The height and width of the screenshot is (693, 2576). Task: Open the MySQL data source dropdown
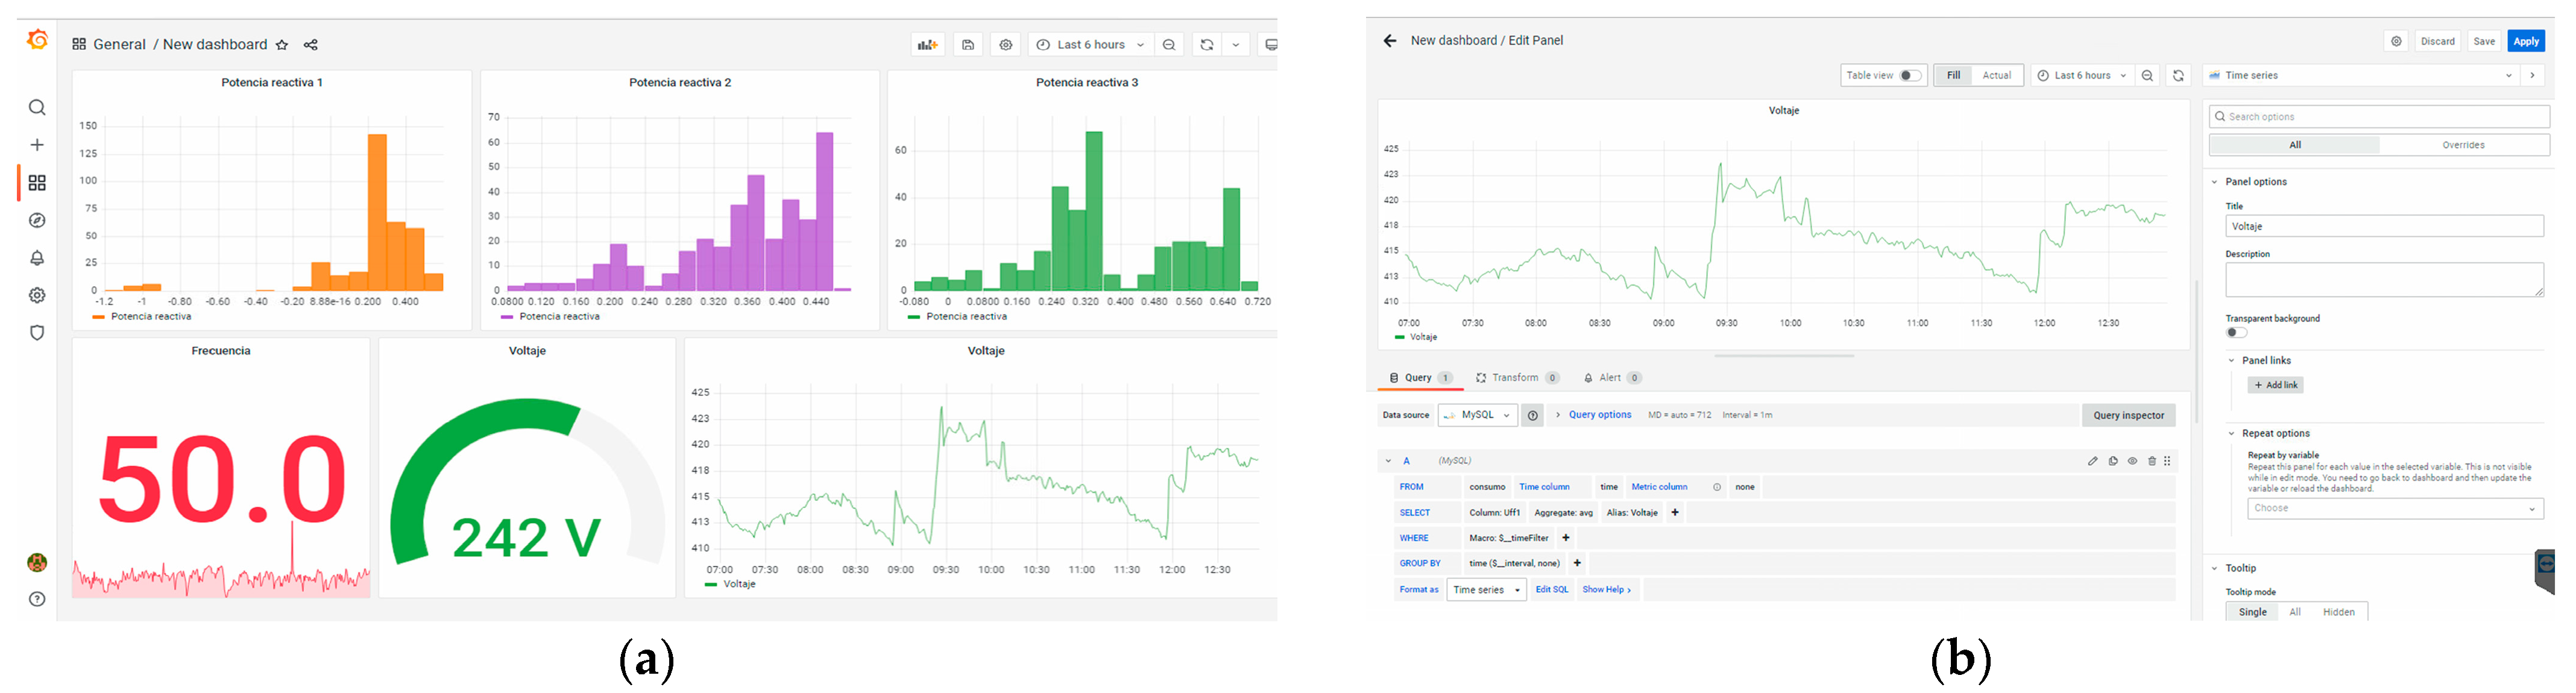(1477, 415)
